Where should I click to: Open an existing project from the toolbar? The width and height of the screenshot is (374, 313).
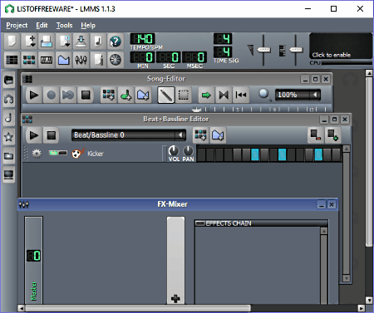[x=47, y=42]
